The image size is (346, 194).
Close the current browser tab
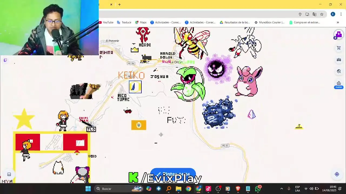pos(111,4)
